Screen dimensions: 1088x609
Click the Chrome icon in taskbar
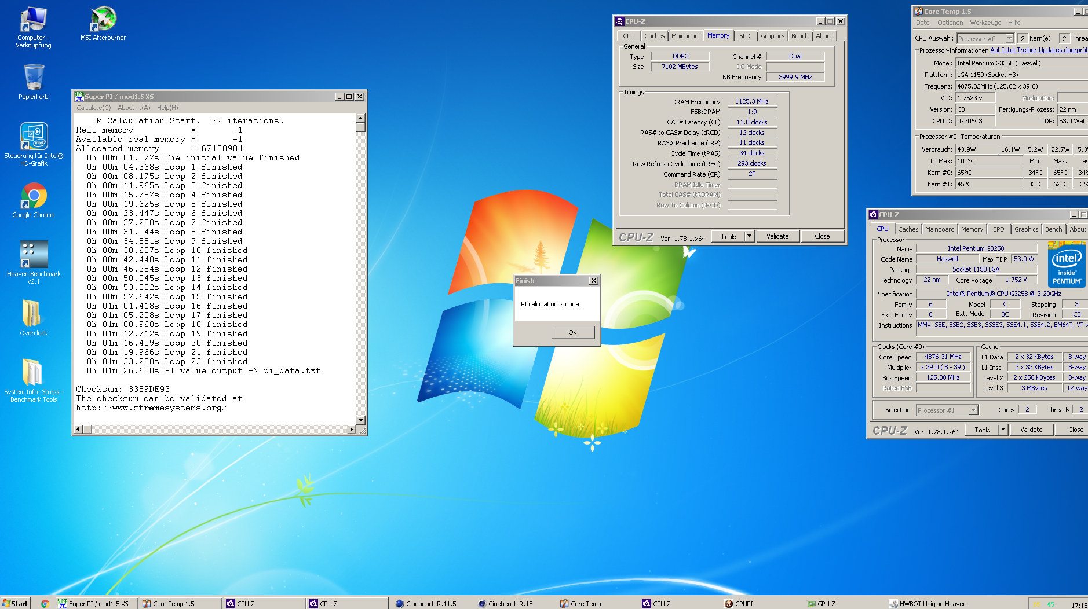coord(45,603)
